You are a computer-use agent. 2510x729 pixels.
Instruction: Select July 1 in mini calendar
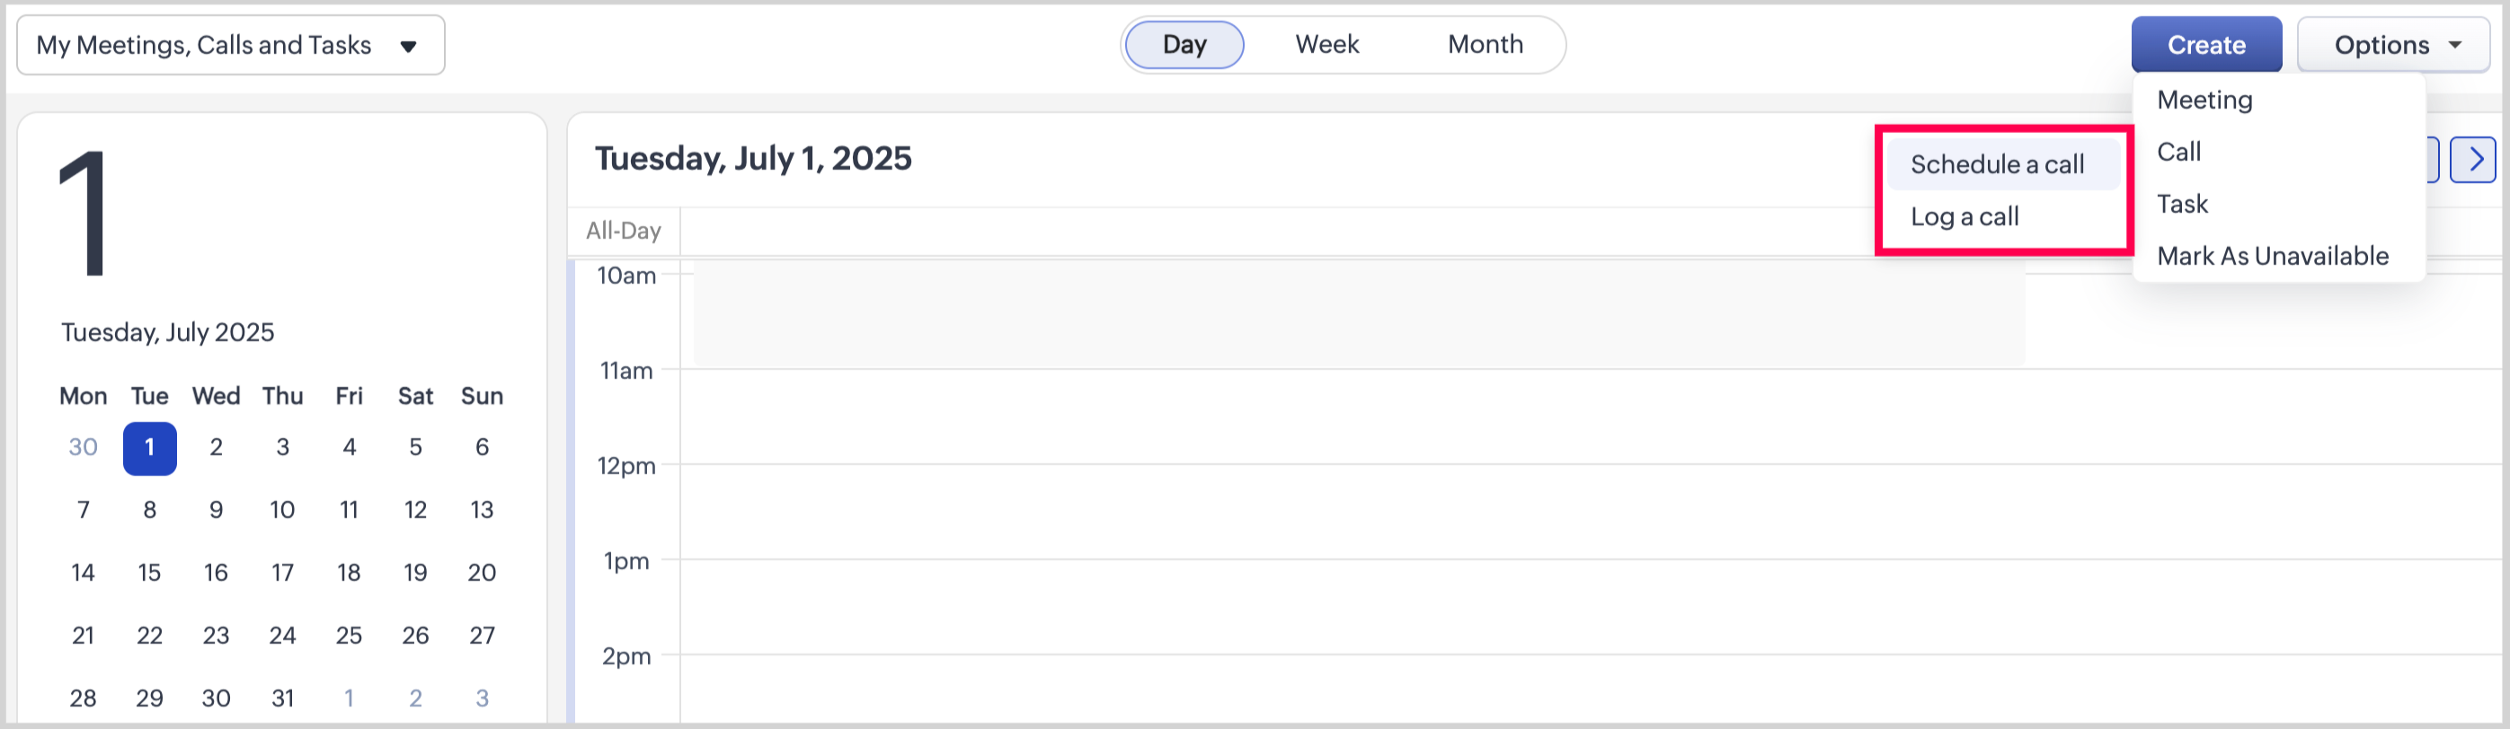tap(149, 448)
